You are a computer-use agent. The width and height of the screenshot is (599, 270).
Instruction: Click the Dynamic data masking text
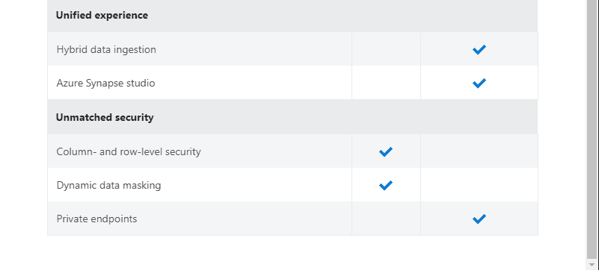coord(109,185)
